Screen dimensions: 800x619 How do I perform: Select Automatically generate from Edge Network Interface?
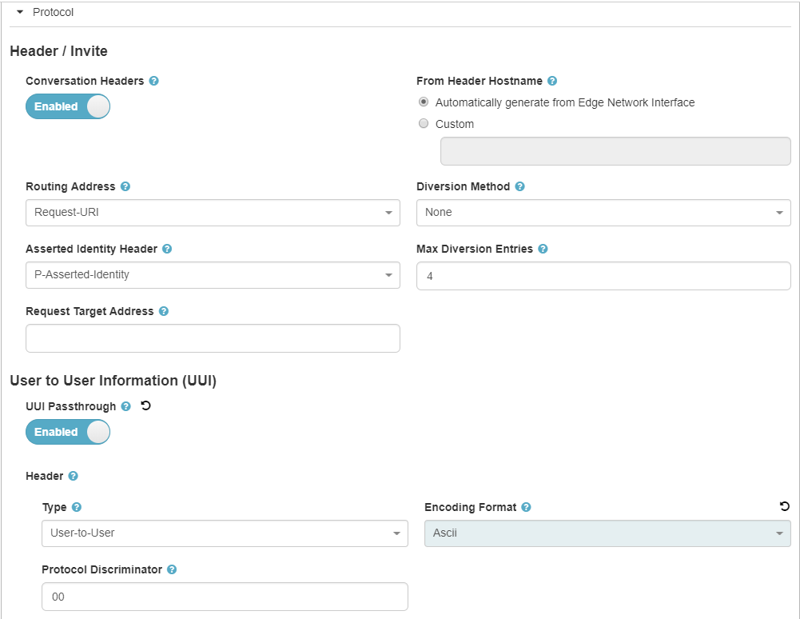(x=424, y=102)
